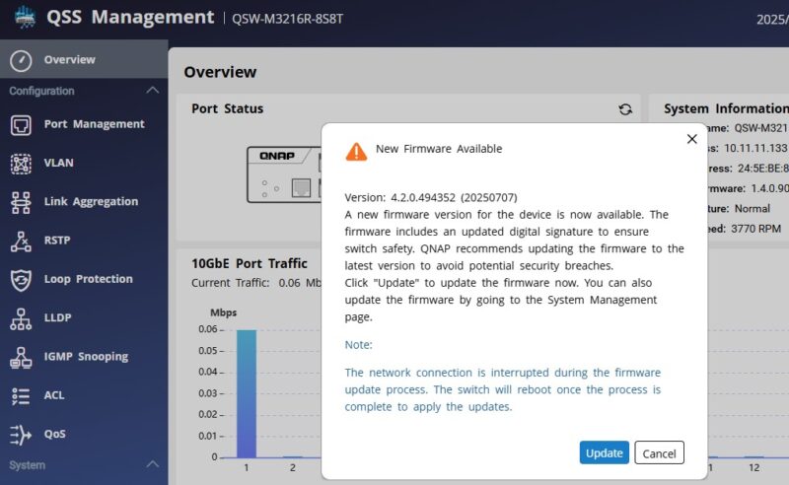Click the Port Management icon

click(21, 125)
